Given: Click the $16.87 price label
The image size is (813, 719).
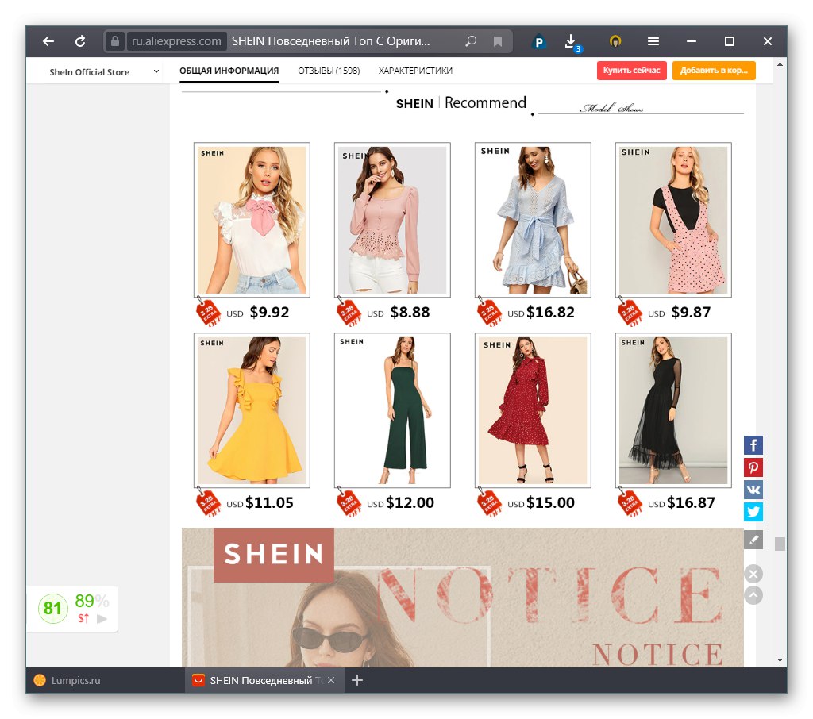Looking at the screenshot, I should coord(691,502).
